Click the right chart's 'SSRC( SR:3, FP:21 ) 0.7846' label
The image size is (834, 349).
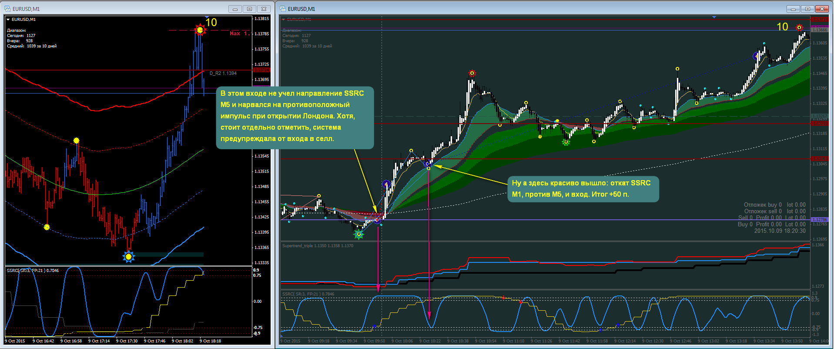tap(308, 294)
